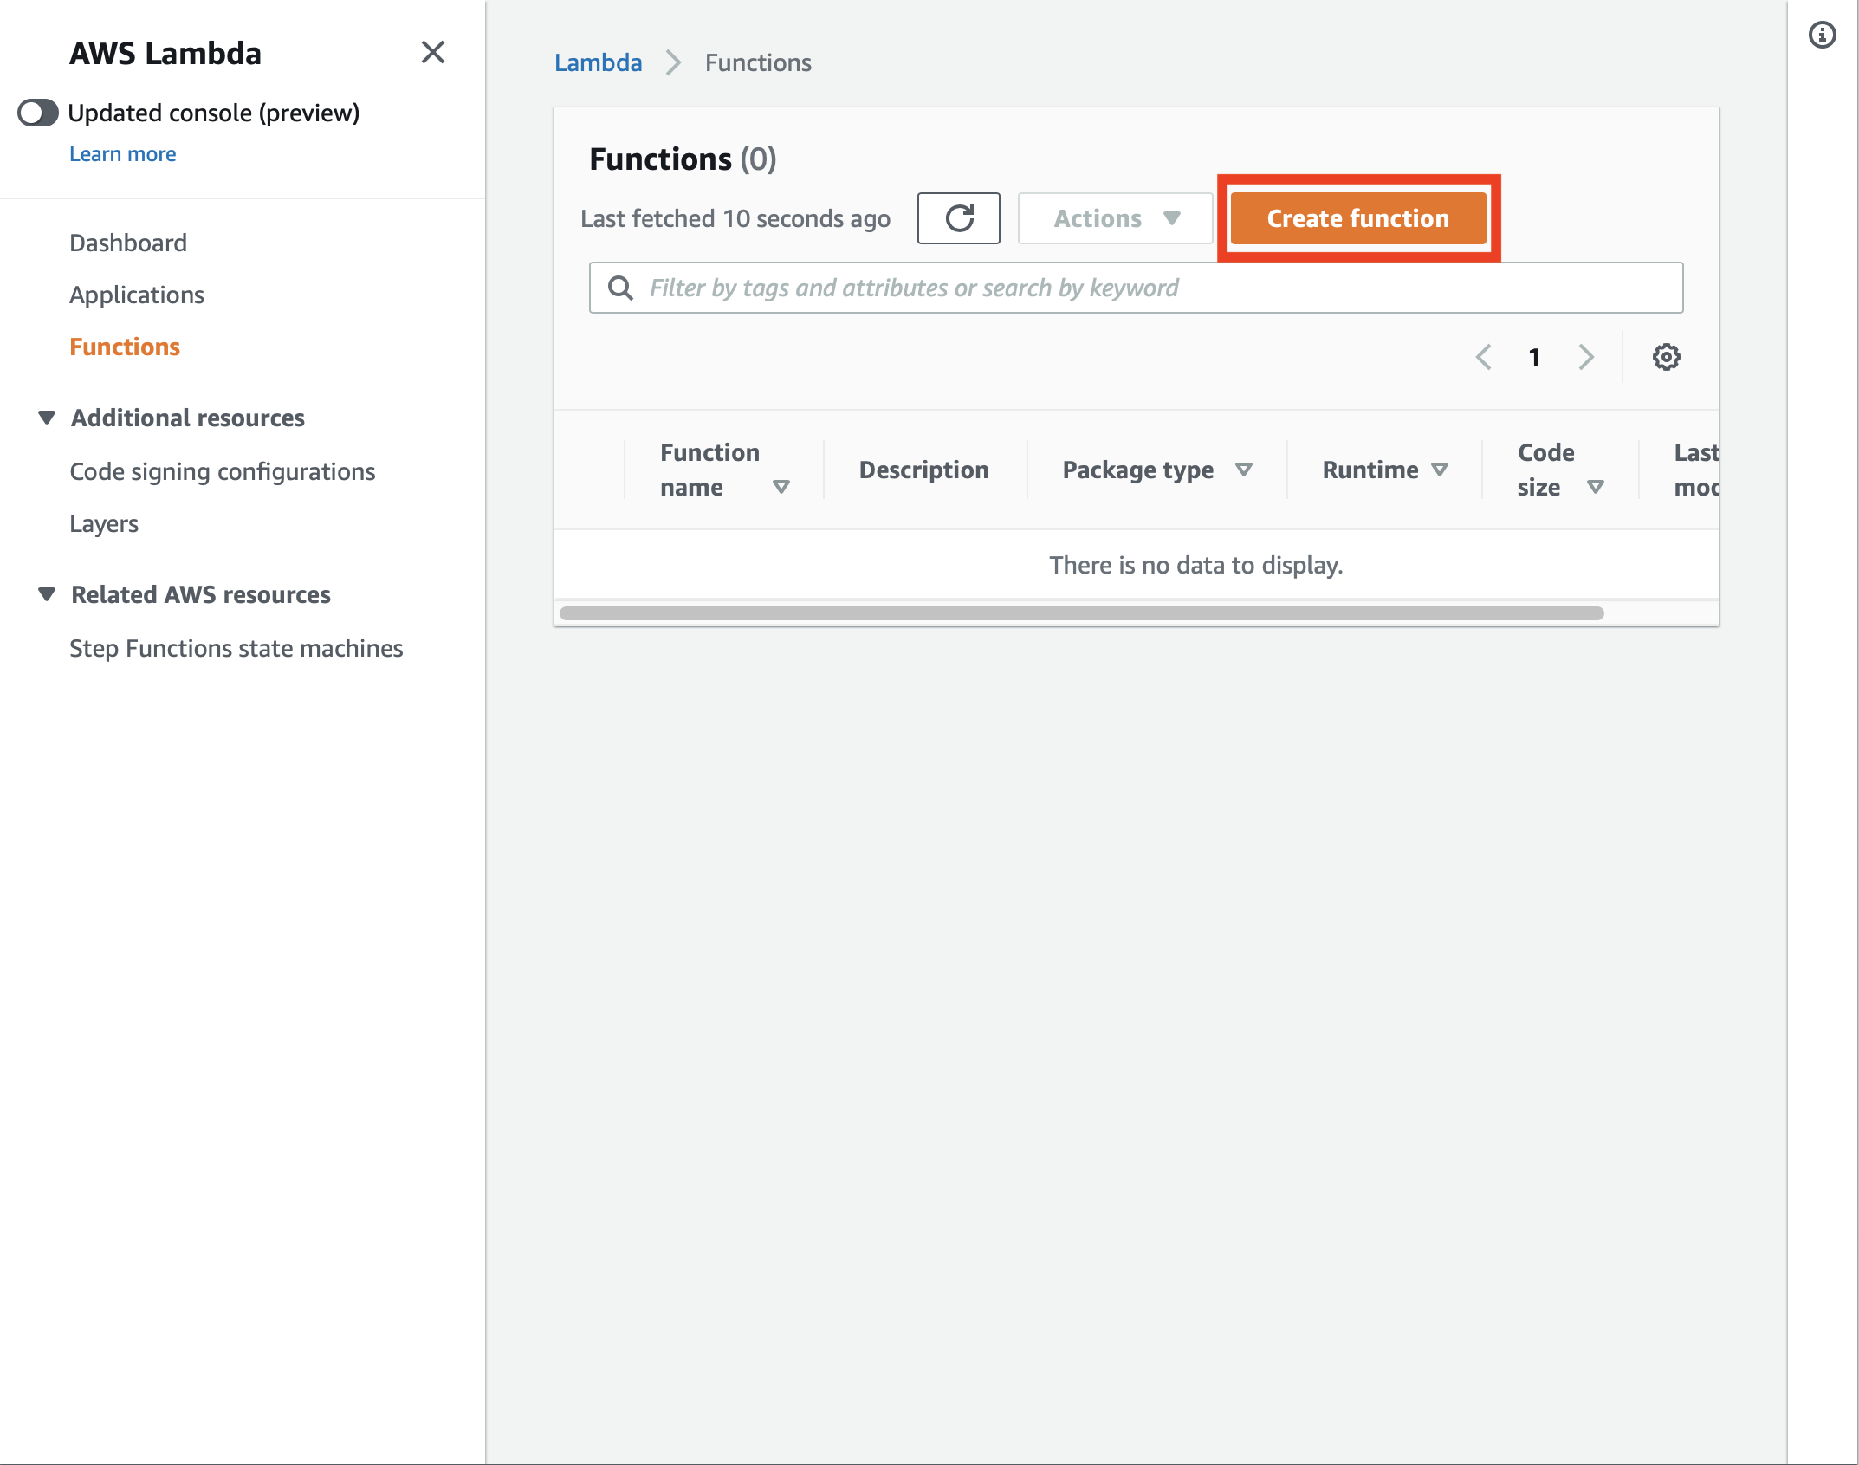Go to previous page arrow
1859x1465 pixels.
[1484, 357]
